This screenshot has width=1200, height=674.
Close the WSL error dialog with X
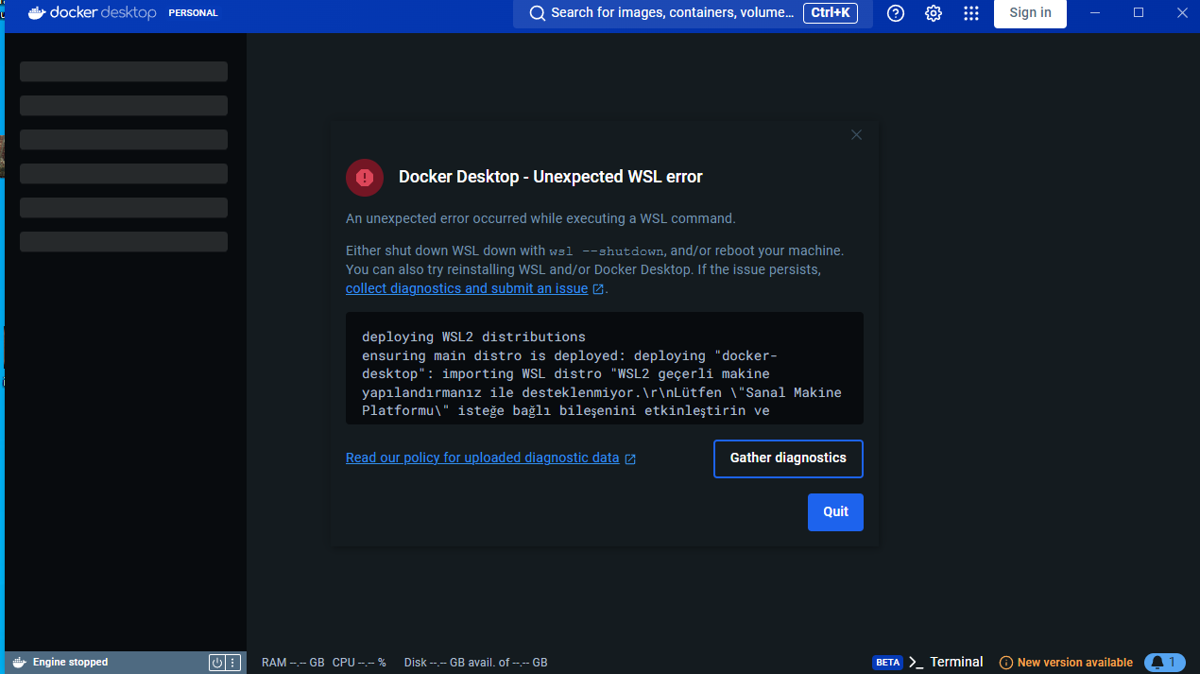[x=856, y=135]
